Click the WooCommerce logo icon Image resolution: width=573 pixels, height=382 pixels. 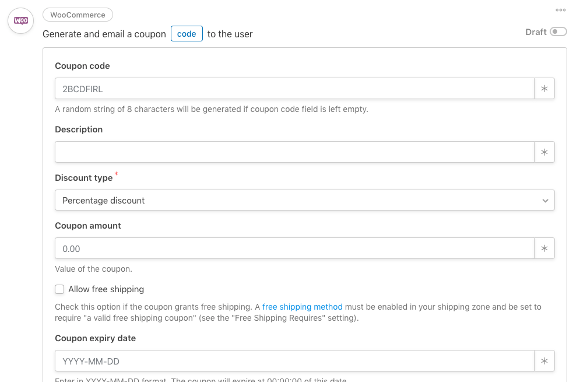pos(21,21)
